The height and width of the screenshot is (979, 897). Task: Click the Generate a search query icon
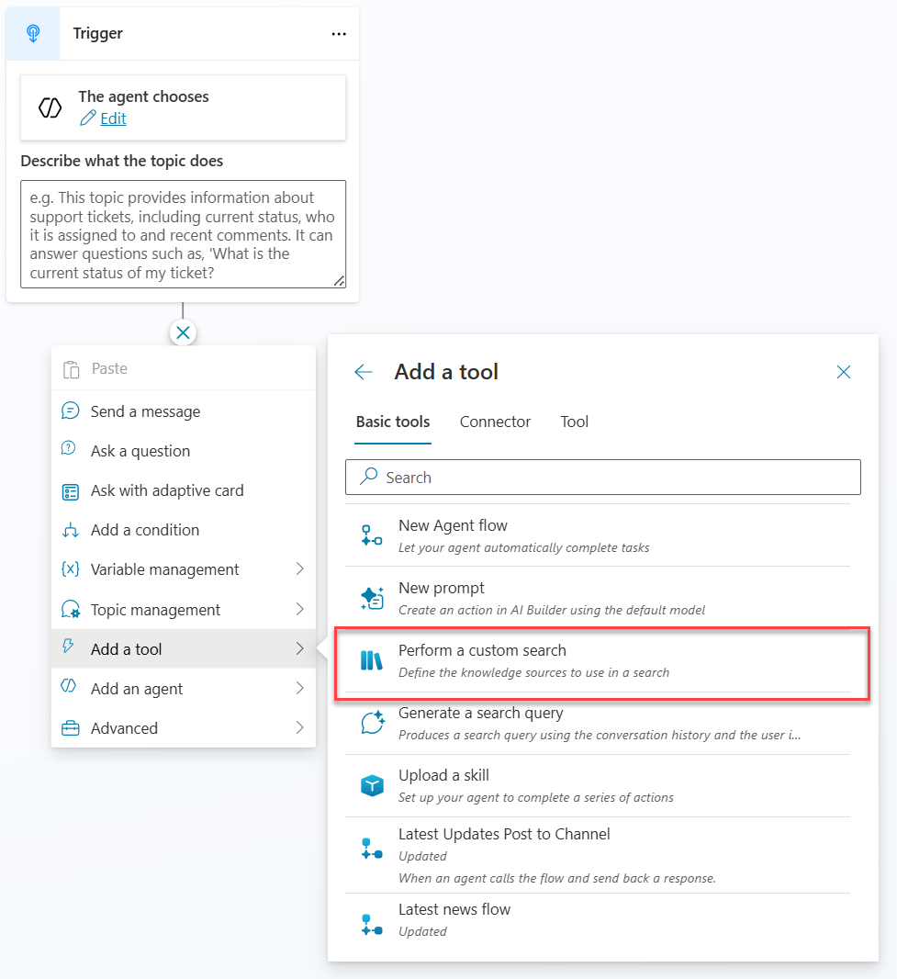point(372,724)
